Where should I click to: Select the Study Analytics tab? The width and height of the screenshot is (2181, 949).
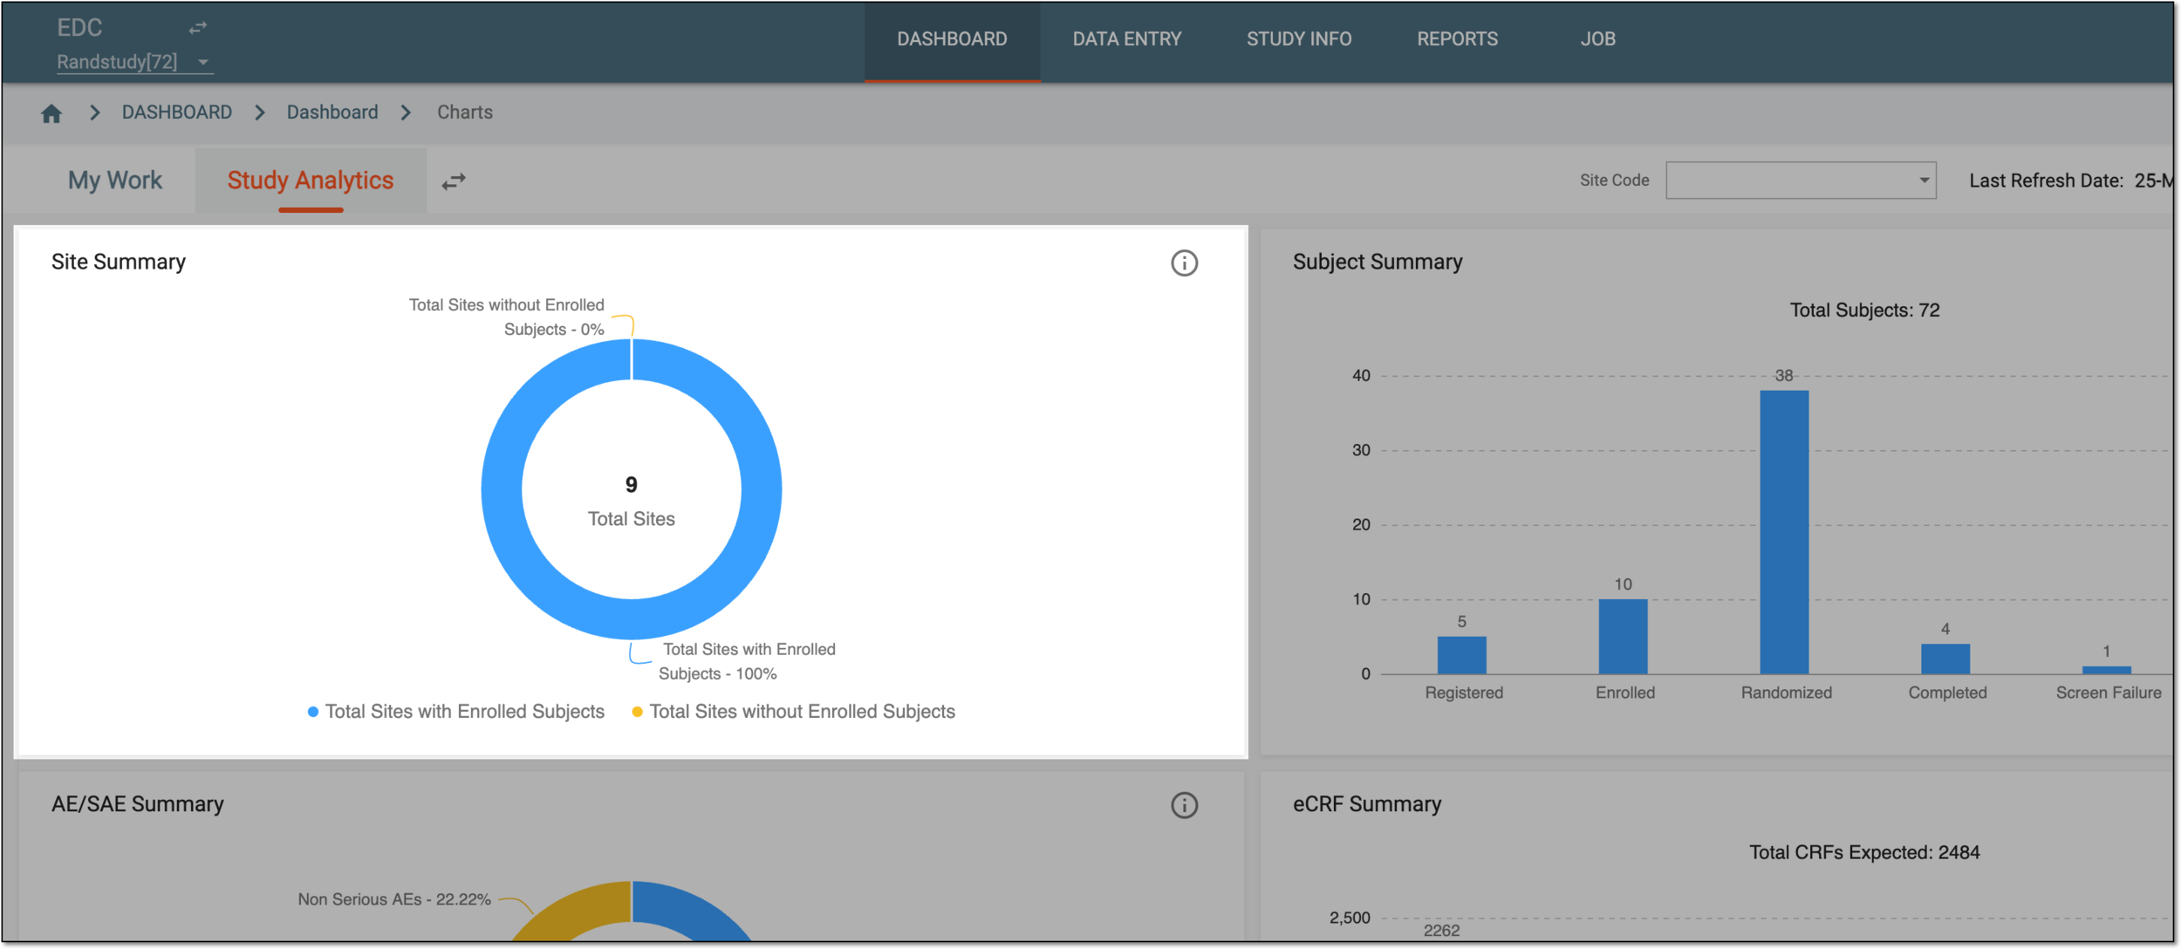(x=311, y=181)
